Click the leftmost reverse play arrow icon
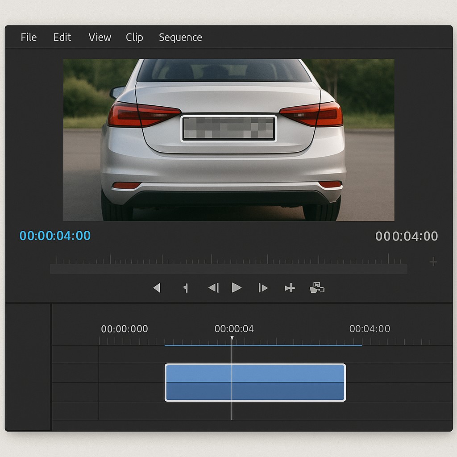The image size is (457, 457). coord(157,288)
